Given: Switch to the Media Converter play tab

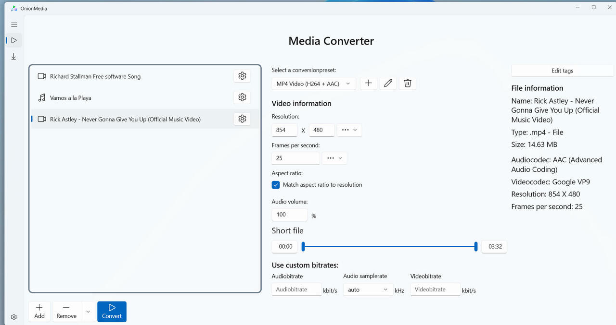Looking at the screenshot, I should pyautogui.click(x=14, y=40).
